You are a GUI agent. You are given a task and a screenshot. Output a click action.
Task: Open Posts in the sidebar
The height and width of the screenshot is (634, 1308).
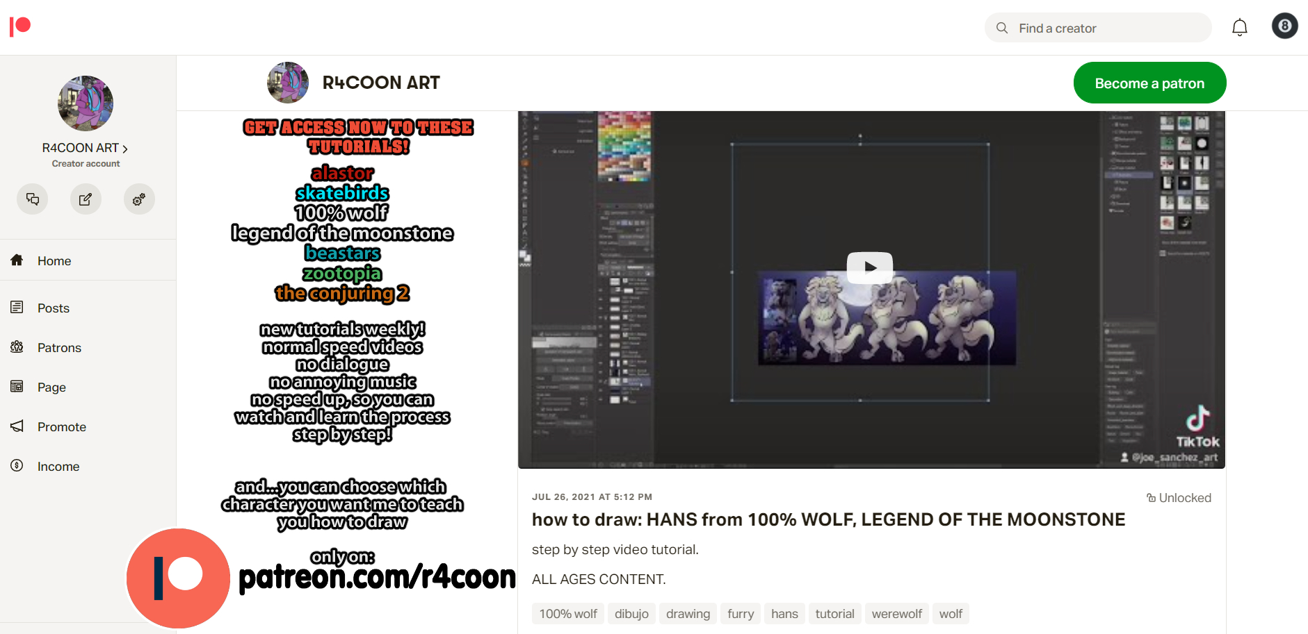click(54, 308)
